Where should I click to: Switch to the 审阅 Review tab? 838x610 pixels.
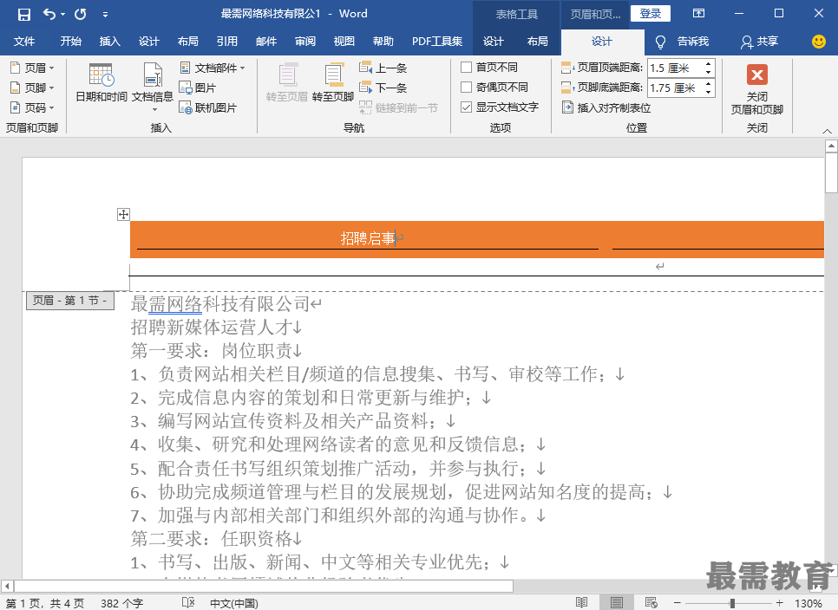click(304, 42)
